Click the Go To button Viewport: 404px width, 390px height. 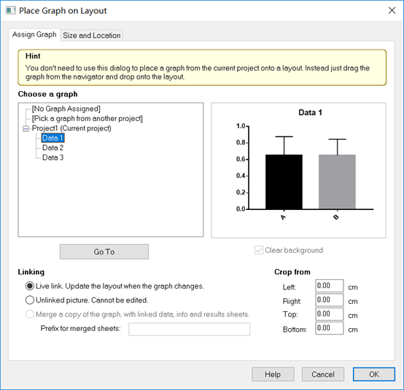click(104, 251)
